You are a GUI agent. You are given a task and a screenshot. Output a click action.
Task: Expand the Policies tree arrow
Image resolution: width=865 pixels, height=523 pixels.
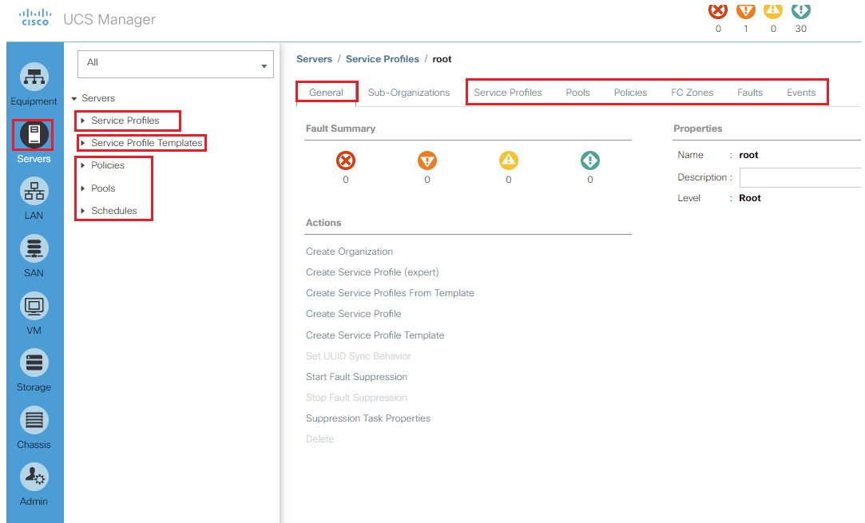83,165
